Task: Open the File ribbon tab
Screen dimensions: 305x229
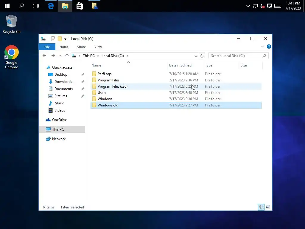Action: click(47, 47)
